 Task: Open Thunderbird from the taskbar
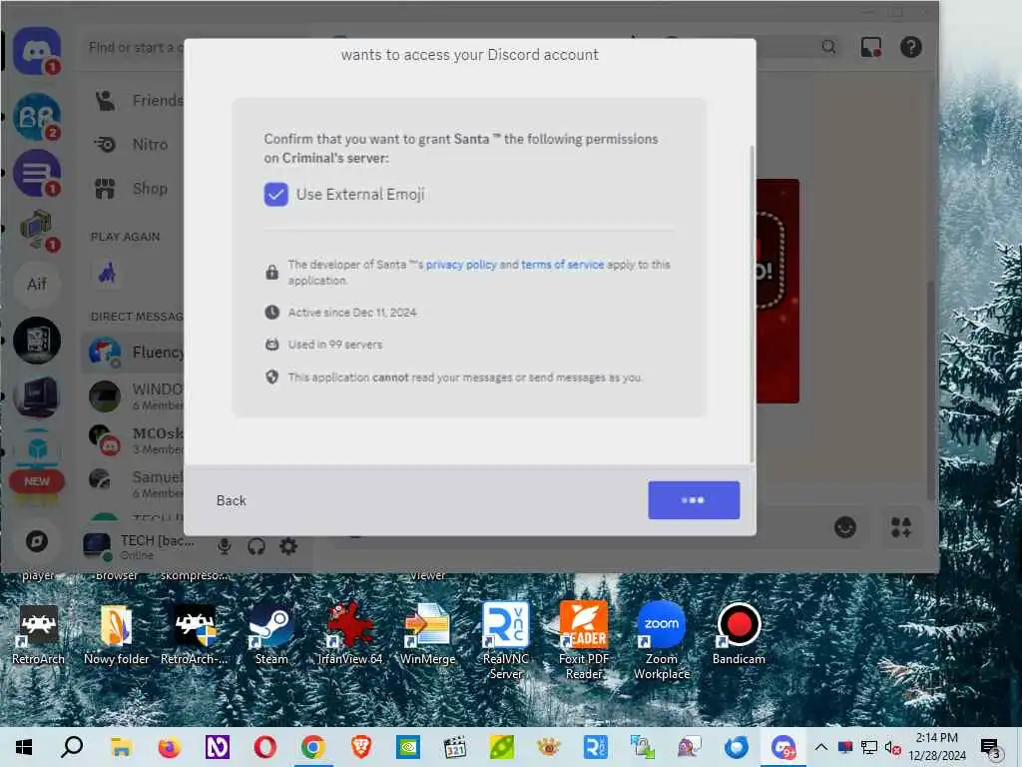click(736, 747)
